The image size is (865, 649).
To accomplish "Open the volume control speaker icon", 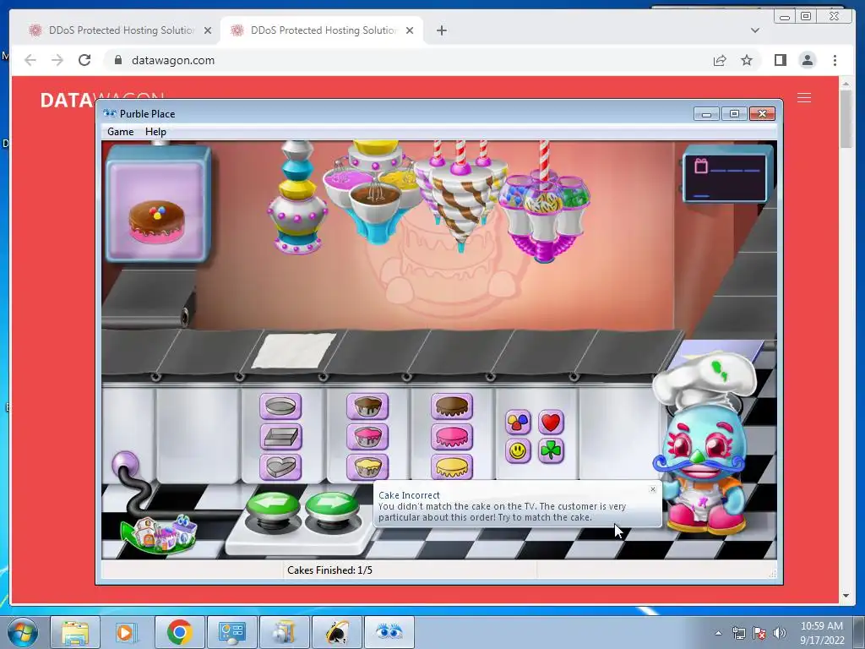I will click(780, 633).
